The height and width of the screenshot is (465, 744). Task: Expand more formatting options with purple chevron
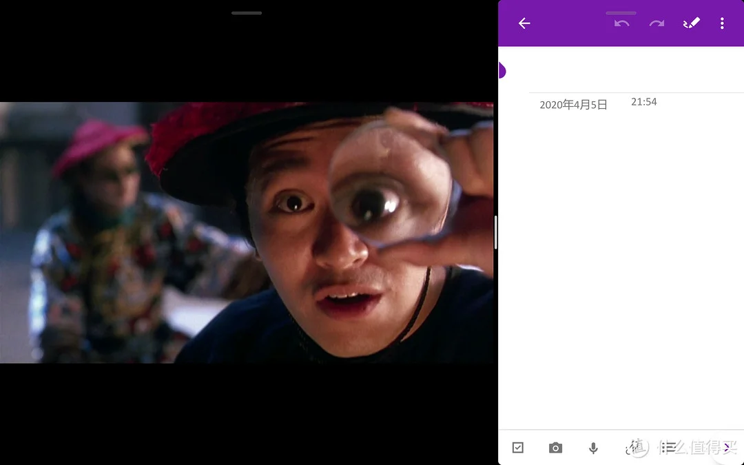coord(727,447)
